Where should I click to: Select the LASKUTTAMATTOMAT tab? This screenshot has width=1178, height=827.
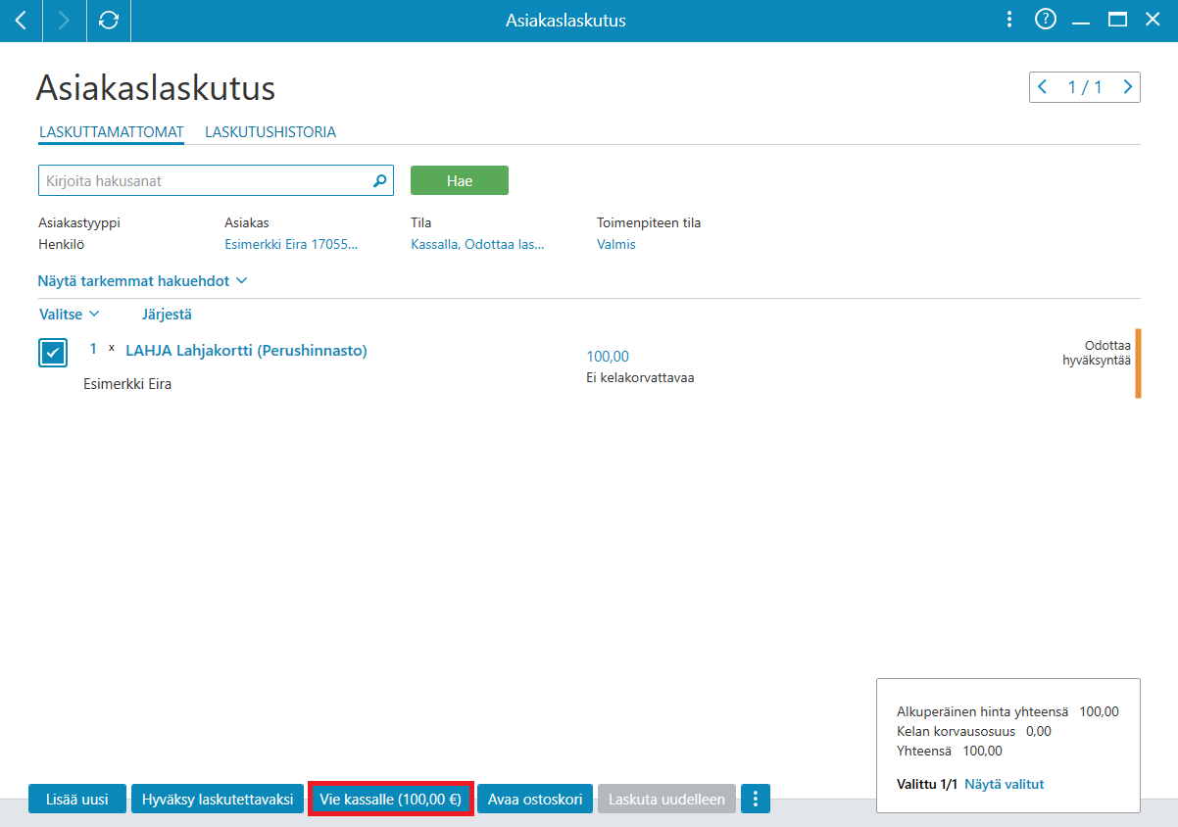click(x=112, y=131)
